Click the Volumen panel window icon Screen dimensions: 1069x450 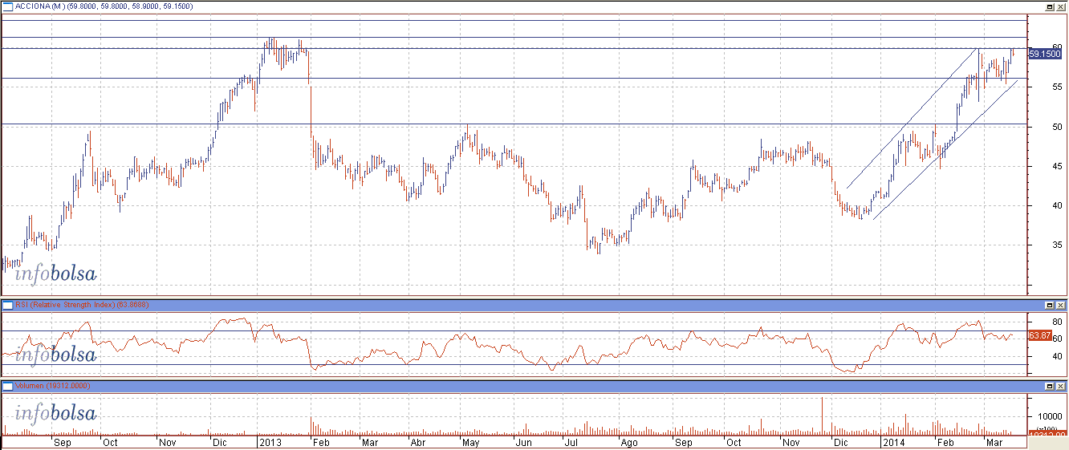(7, 387)
